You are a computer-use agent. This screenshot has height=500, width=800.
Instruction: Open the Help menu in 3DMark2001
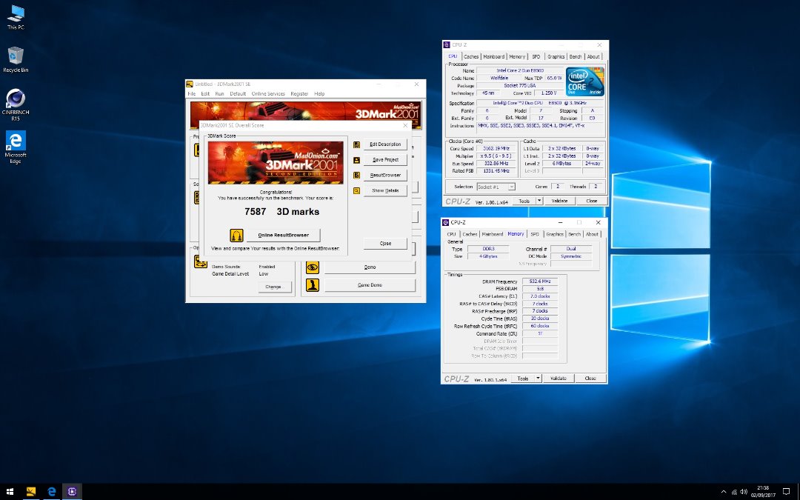[319, 94]
